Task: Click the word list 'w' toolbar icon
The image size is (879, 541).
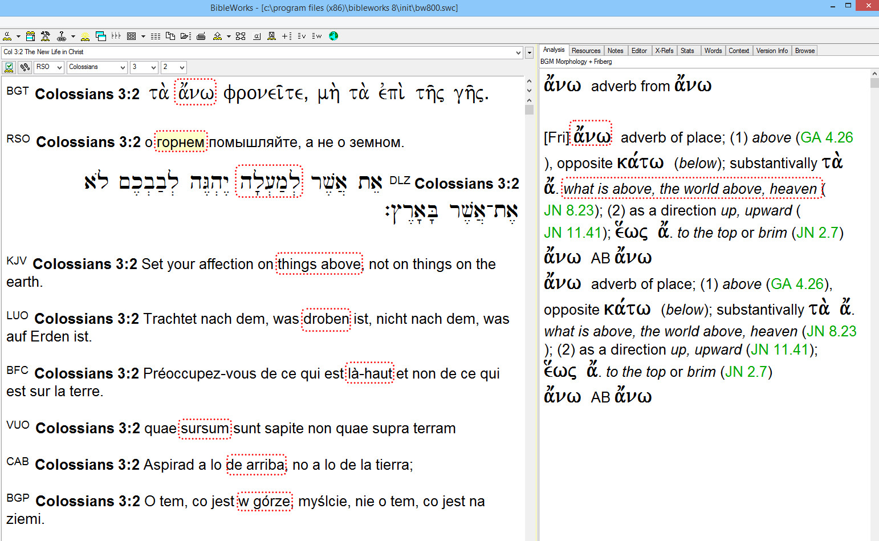Action: coord(317,36)
